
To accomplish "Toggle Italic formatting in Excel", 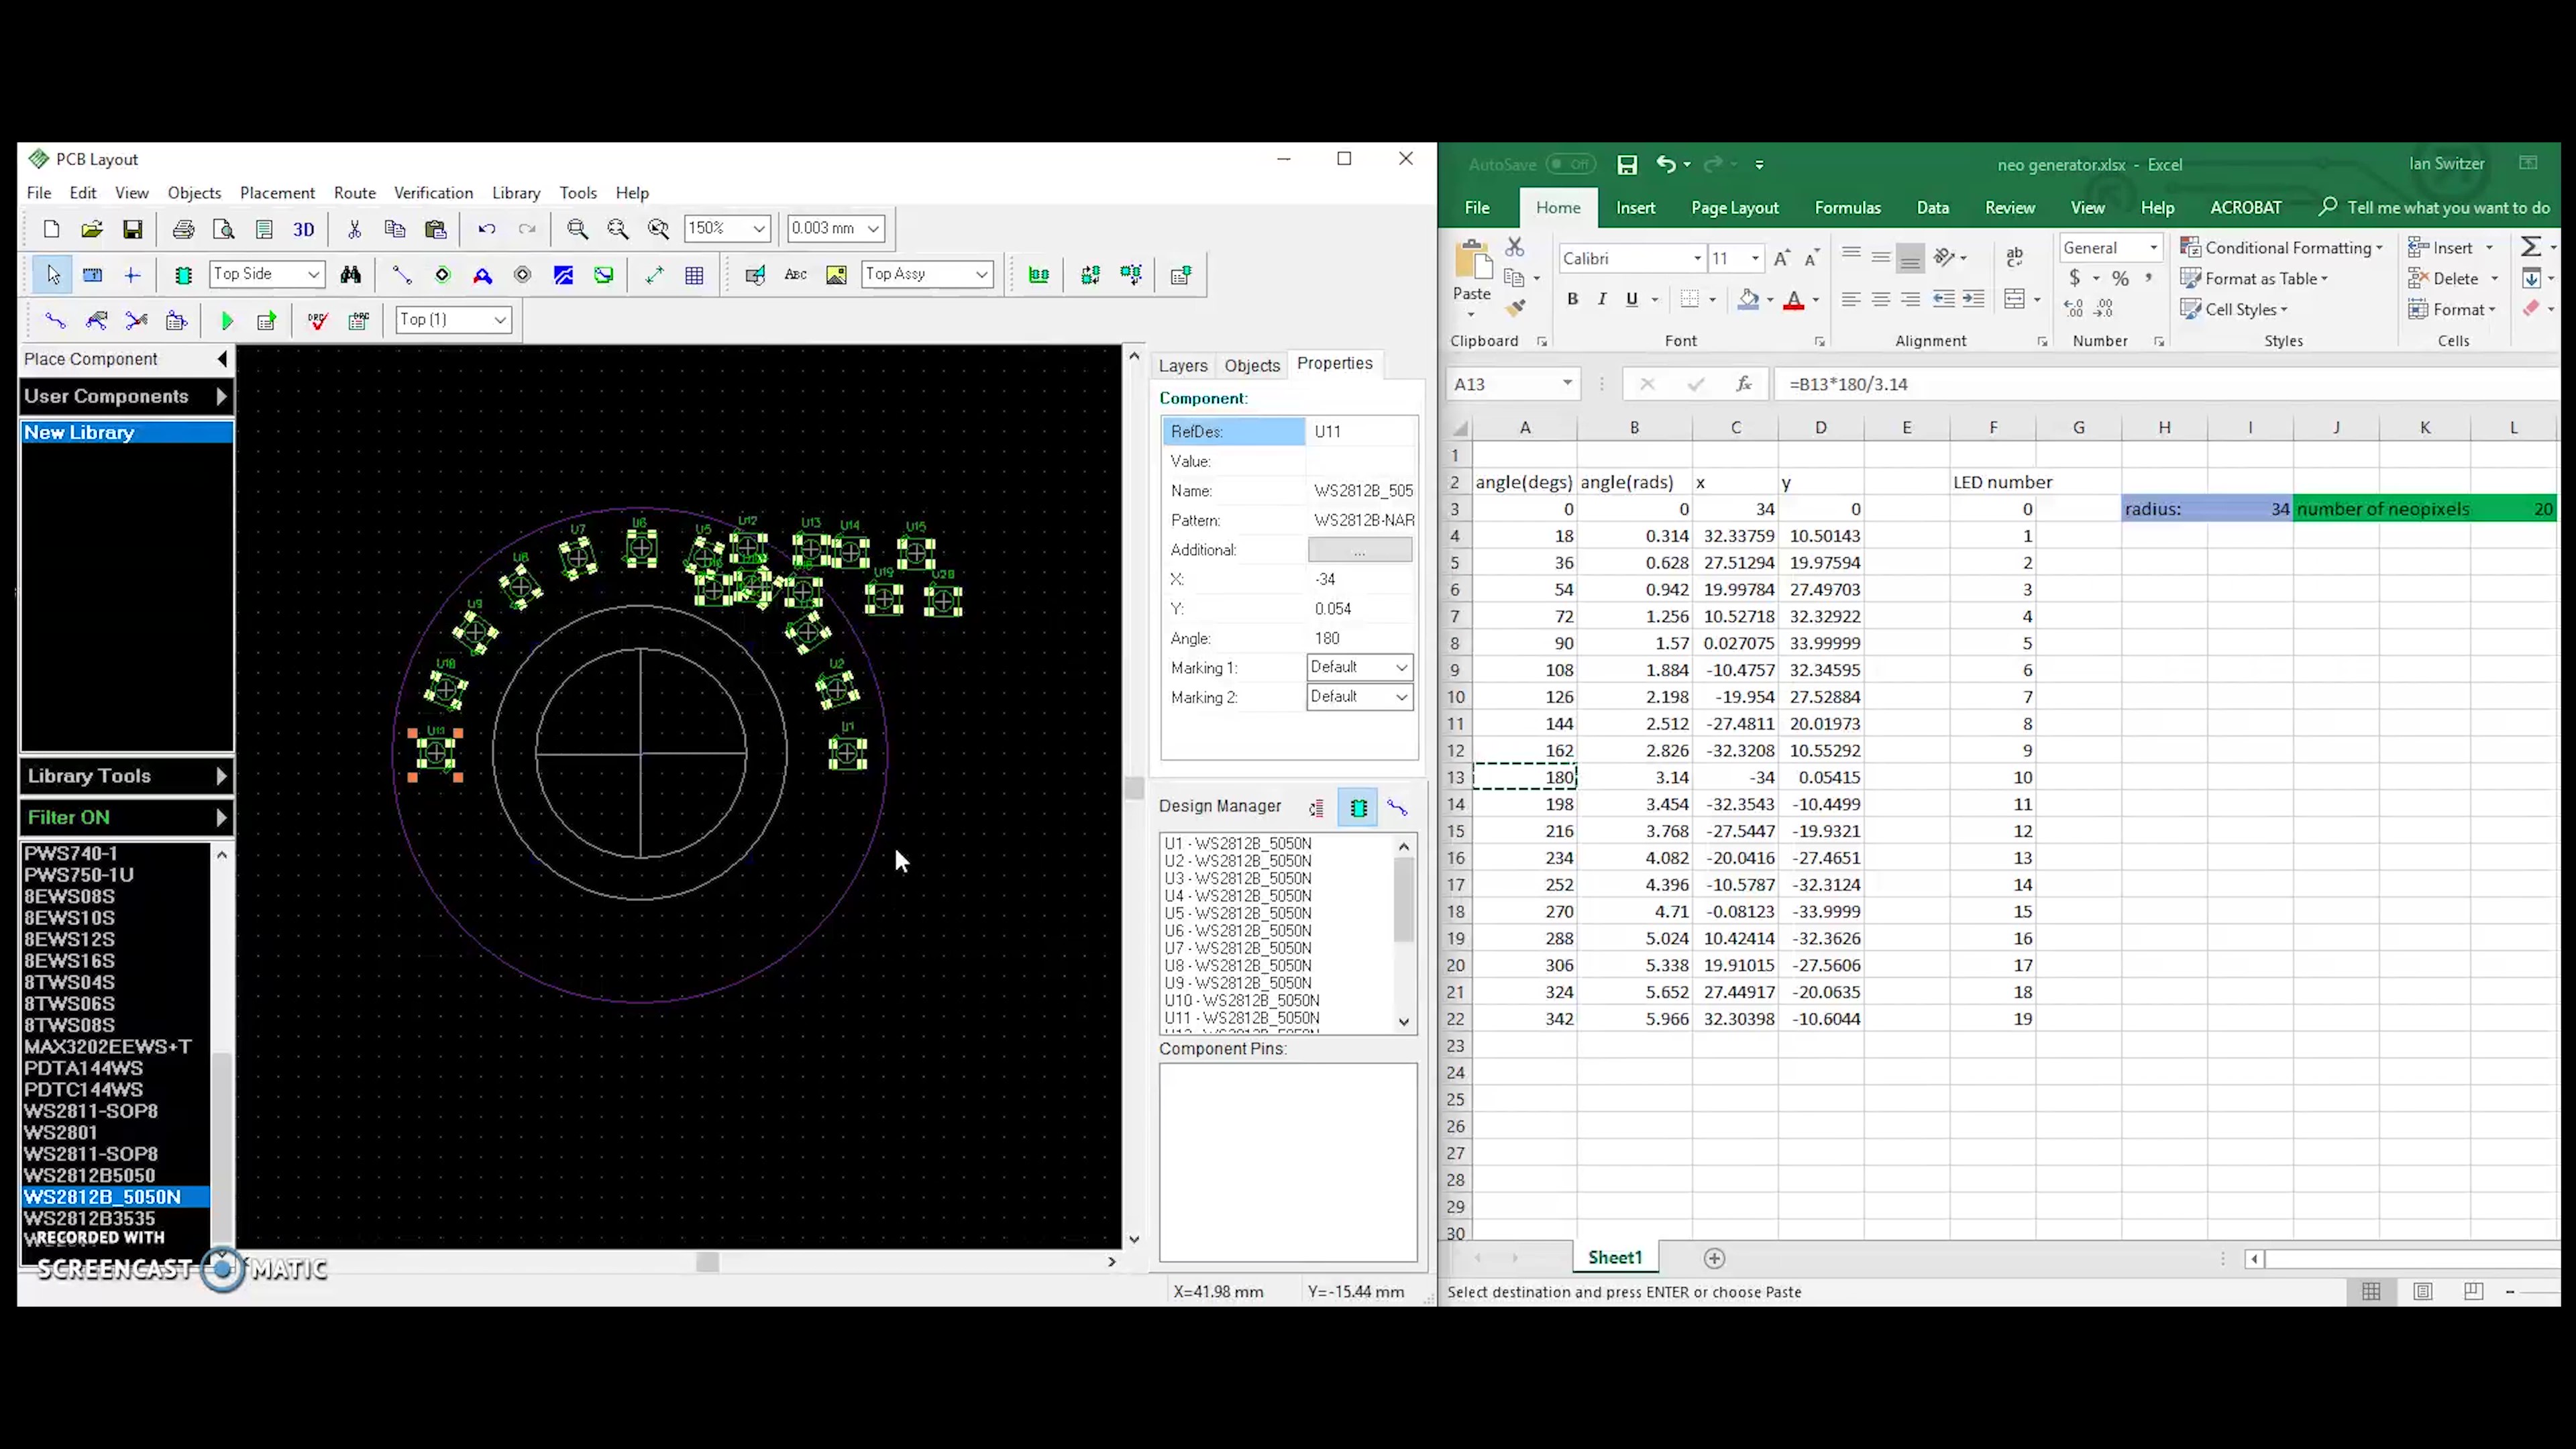I will tap(1601, 299).
